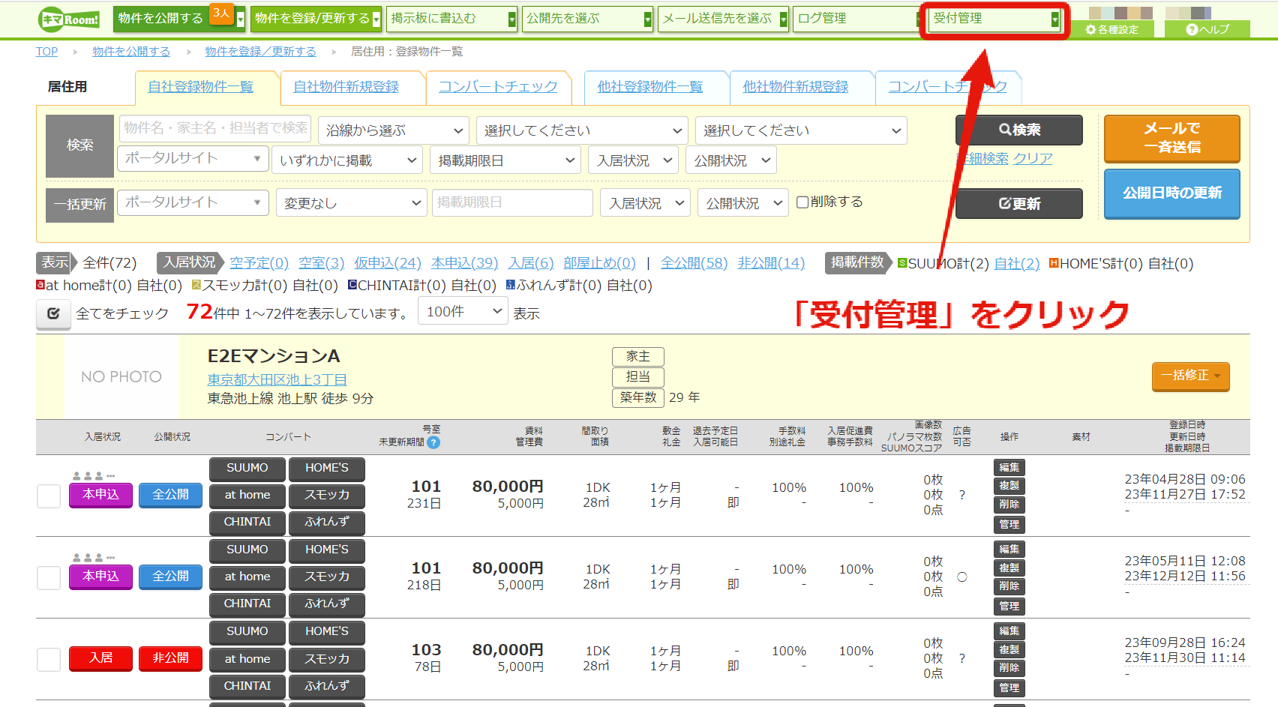Open 物件を公開する top menu dropdown
The width and height of the screenshot is (1278, 707).
[x=179, y=19]
